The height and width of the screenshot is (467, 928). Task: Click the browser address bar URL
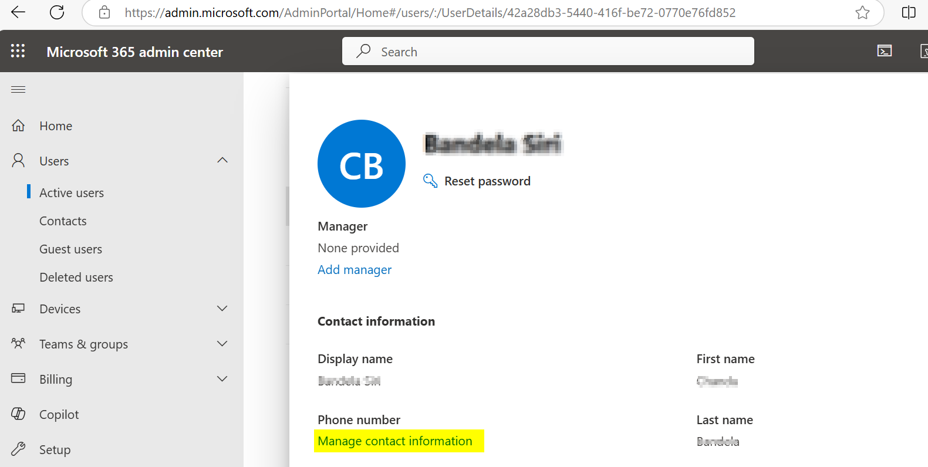430,12
